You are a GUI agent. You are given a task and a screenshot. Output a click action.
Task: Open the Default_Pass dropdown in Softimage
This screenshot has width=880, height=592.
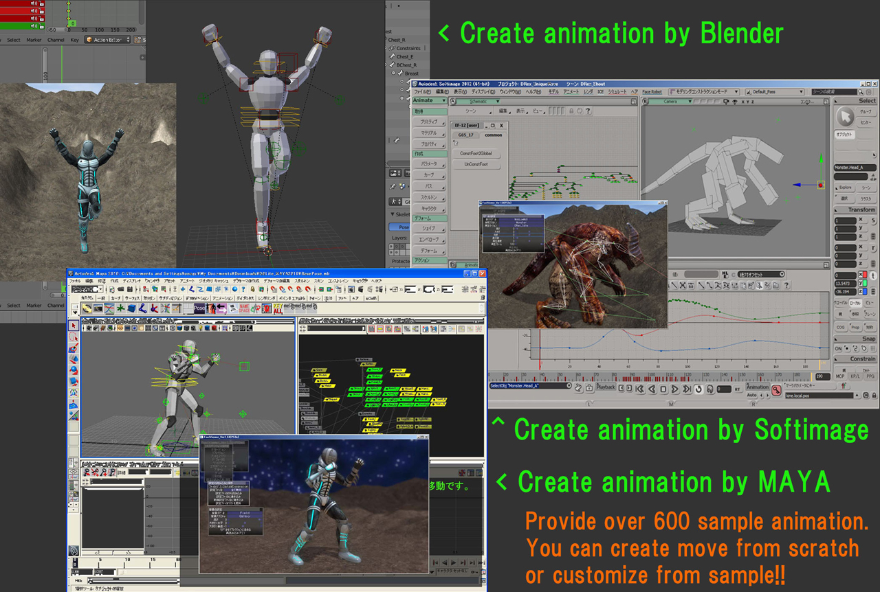tap(775, 92)
